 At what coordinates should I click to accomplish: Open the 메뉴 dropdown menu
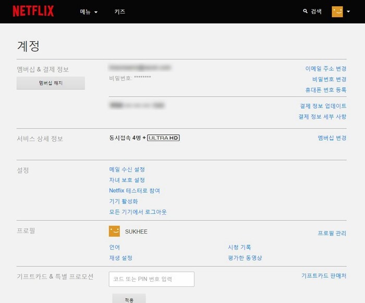click(89, 11)
